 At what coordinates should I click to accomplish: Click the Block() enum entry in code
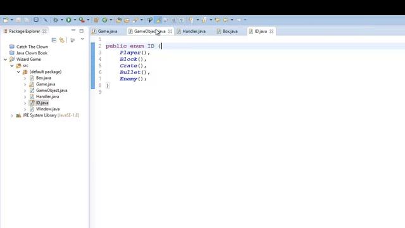[x=133, y=59]
